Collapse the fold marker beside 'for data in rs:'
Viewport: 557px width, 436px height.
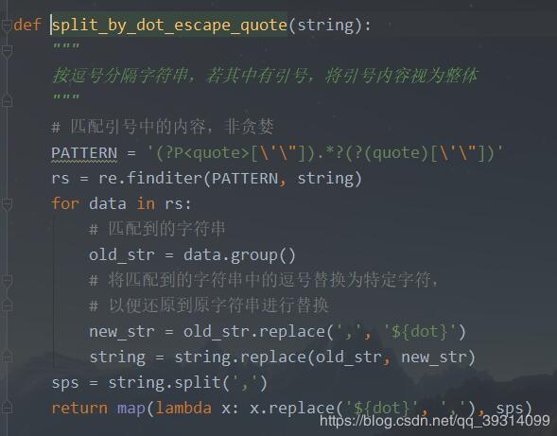pos(7,204)
